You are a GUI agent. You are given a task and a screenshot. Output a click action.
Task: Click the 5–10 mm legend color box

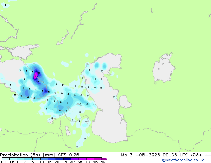(36, 159)
